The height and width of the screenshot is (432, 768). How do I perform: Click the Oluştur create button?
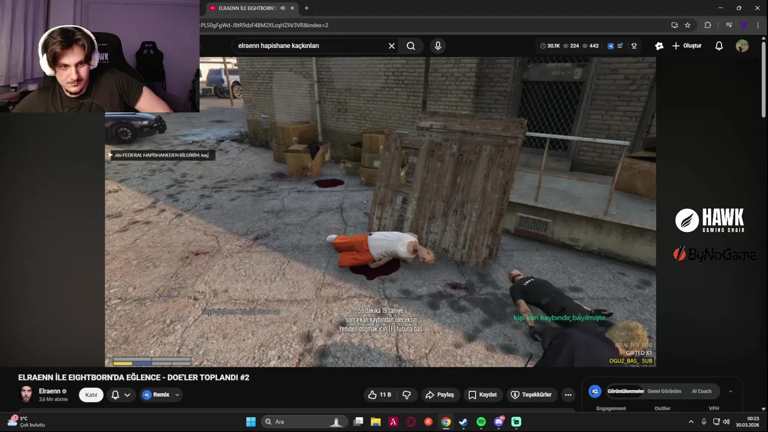687,46
